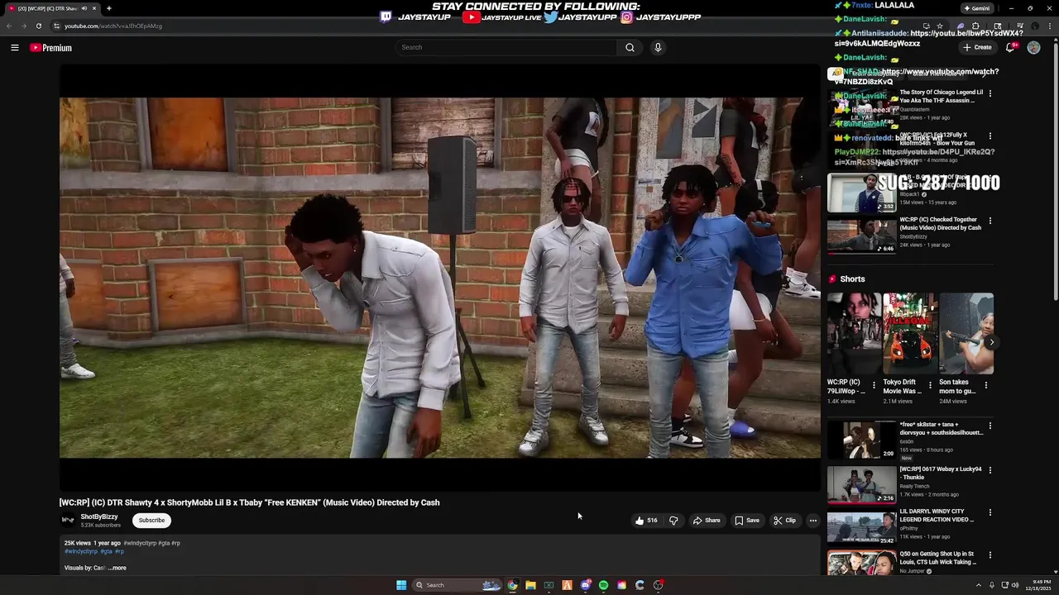Click the Chrome address bar URL

click(x=113, y=26)
